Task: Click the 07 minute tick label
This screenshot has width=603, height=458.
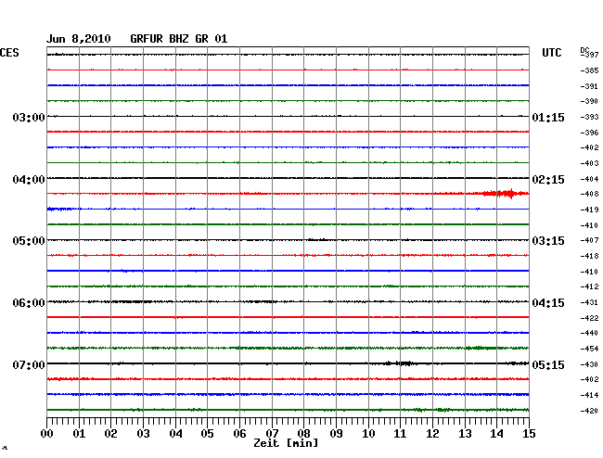Action: (x=272, y=434)
